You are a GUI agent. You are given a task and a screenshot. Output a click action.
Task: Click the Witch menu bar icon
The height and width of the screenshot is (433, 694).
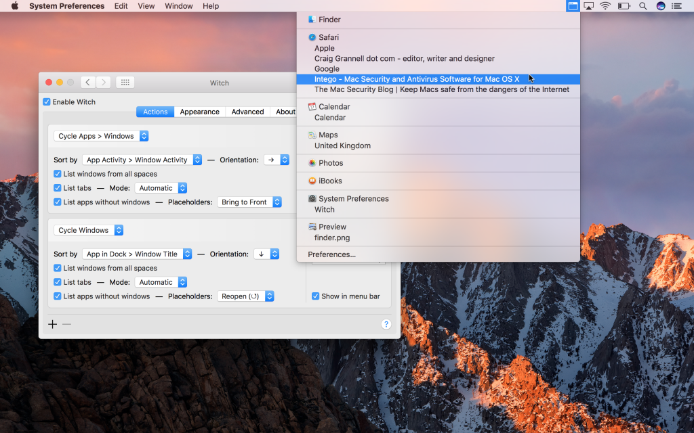572,5
